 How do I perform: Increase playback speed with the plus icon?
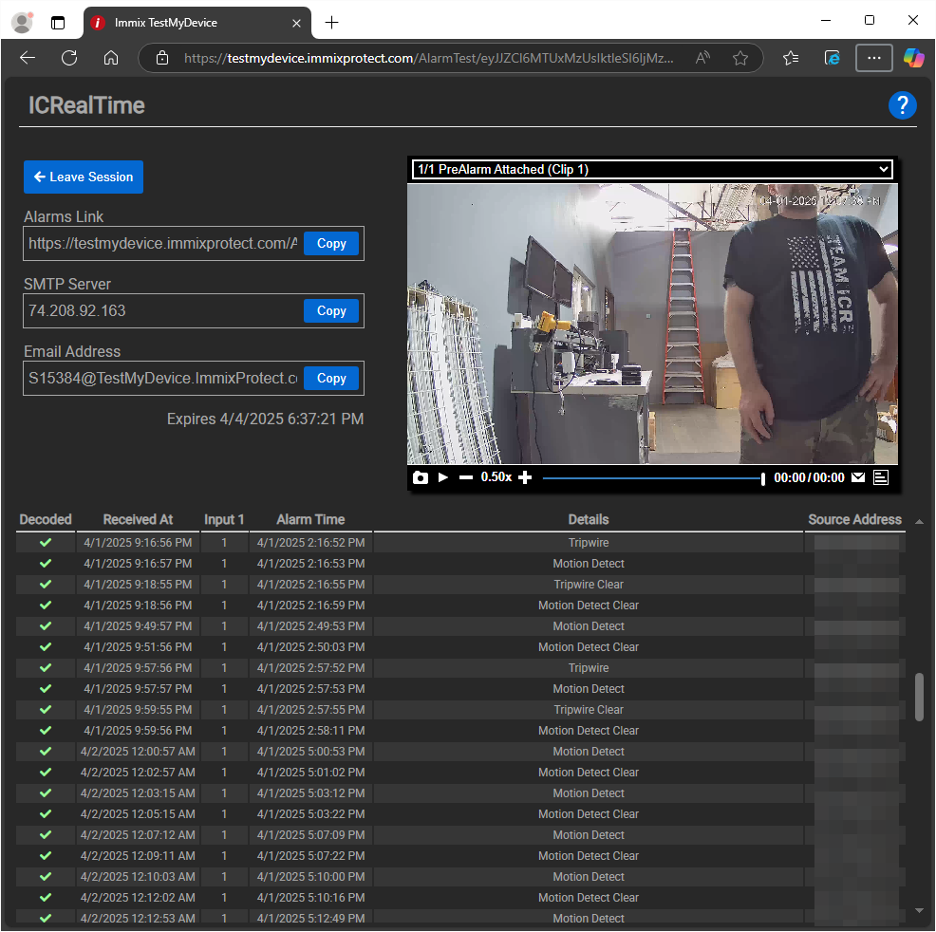[525, 477]
